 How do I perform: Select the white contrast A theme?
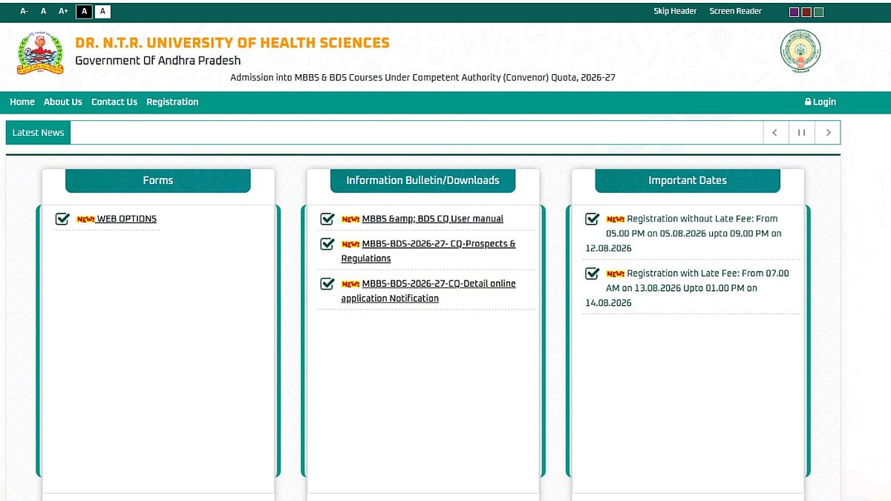coord(102,11)
